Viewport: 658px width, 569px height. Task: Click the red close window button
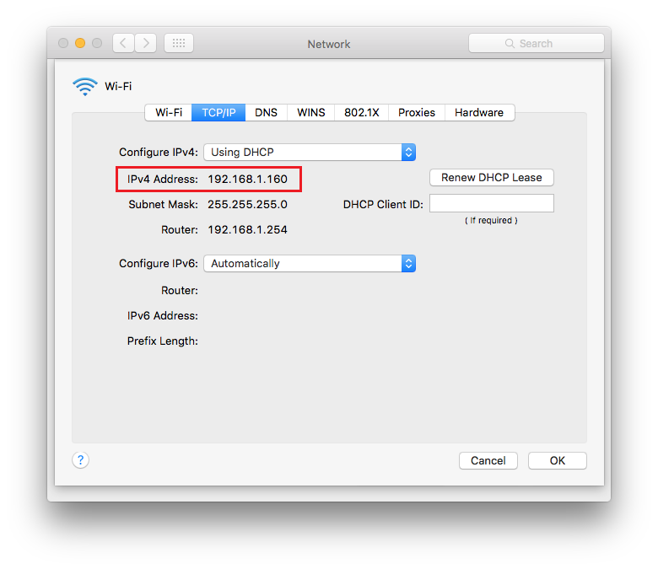63,43
